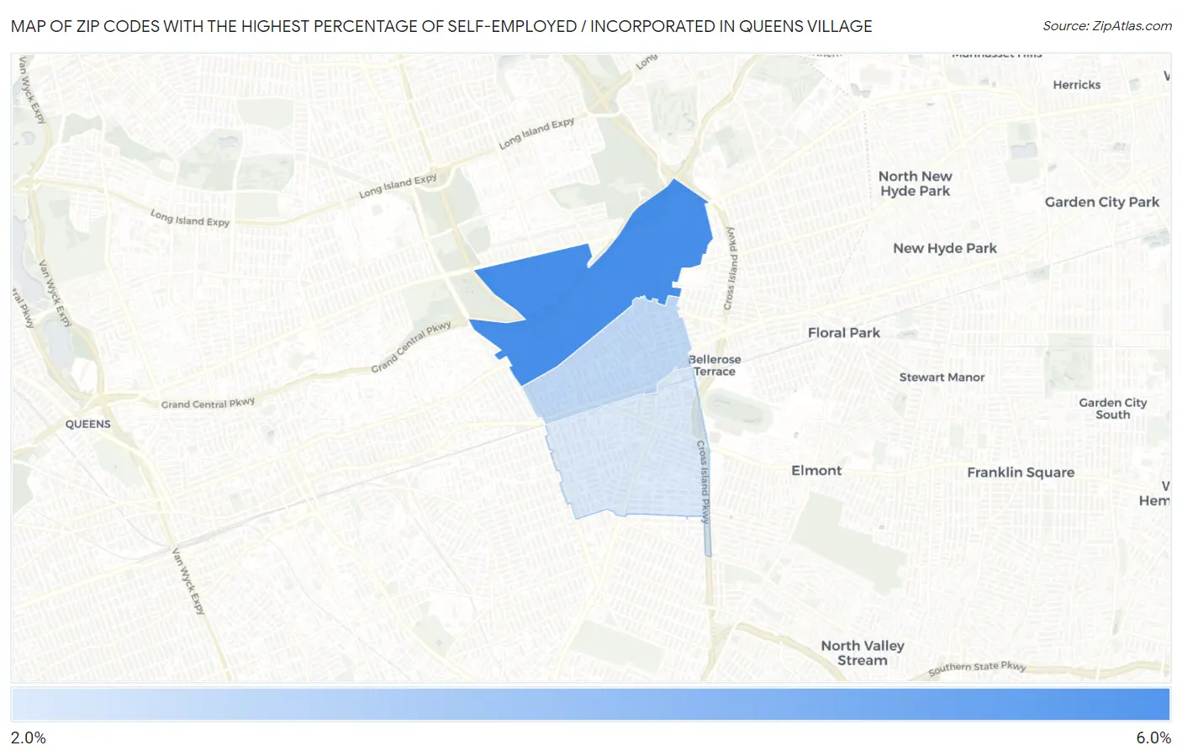This screenshot has width=1182, height=756.
Task: Click the Floral Park map label
Action: click(844, 333)
